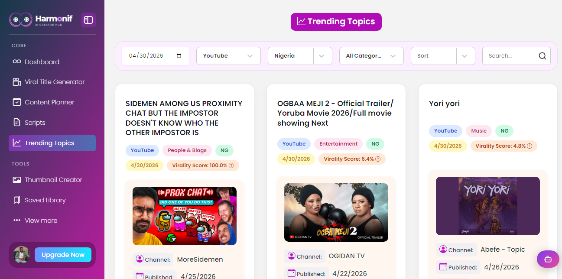Click the NG tag on Yori yori card
The image size is (562, 279).
click(504, 131)
